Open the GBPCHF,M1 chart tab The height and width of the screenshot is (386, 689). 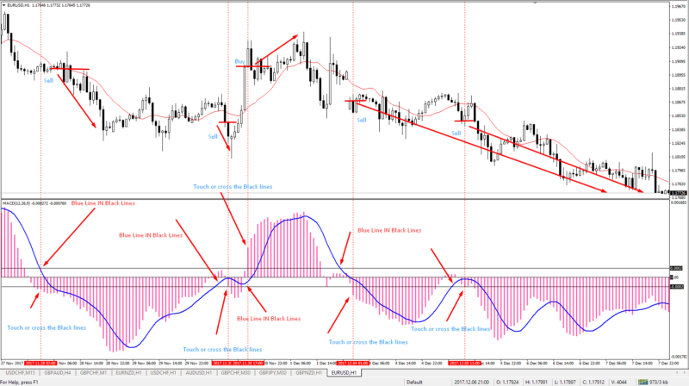tap(93, 373)
